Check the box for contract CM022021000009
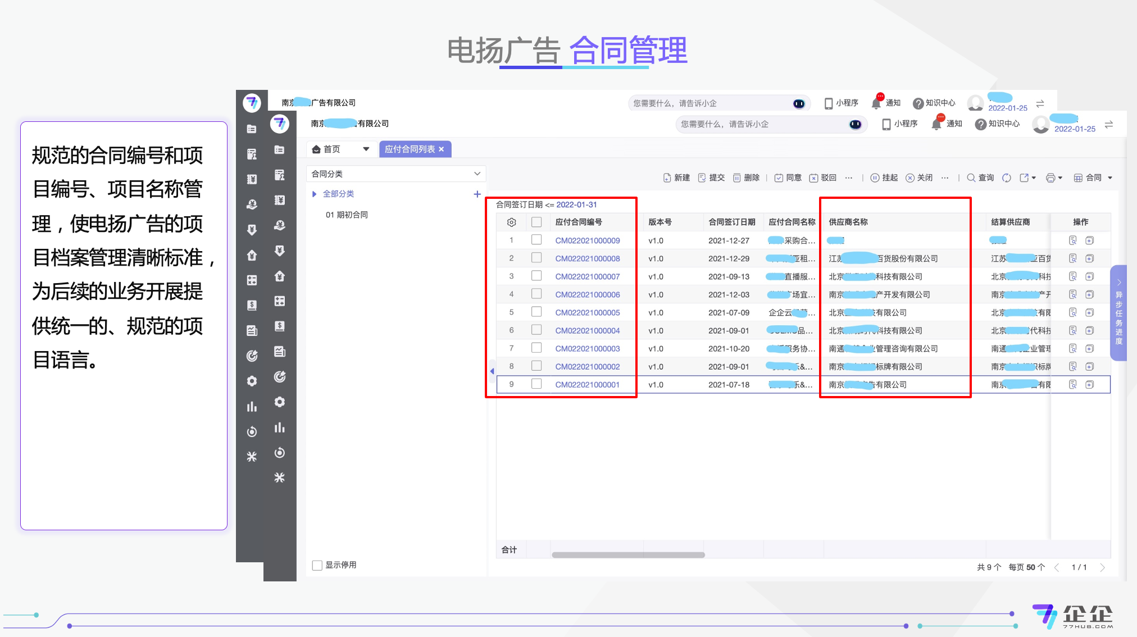The width and height of the screenshot is (1137, 637). coord(536,240)
